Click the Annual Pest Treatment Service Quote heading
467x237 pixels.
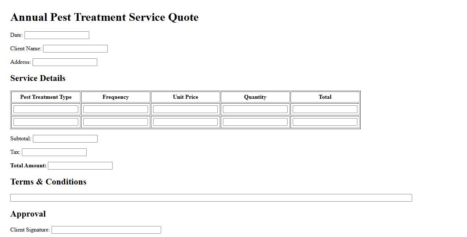(105, 17)
